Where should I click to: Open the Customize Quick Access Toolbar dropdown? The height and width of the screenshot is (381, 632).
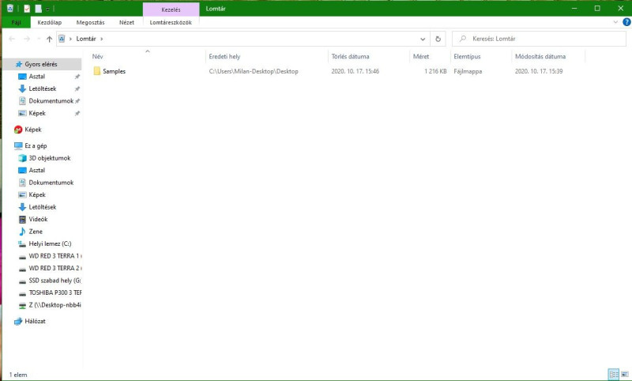point(47,9)
